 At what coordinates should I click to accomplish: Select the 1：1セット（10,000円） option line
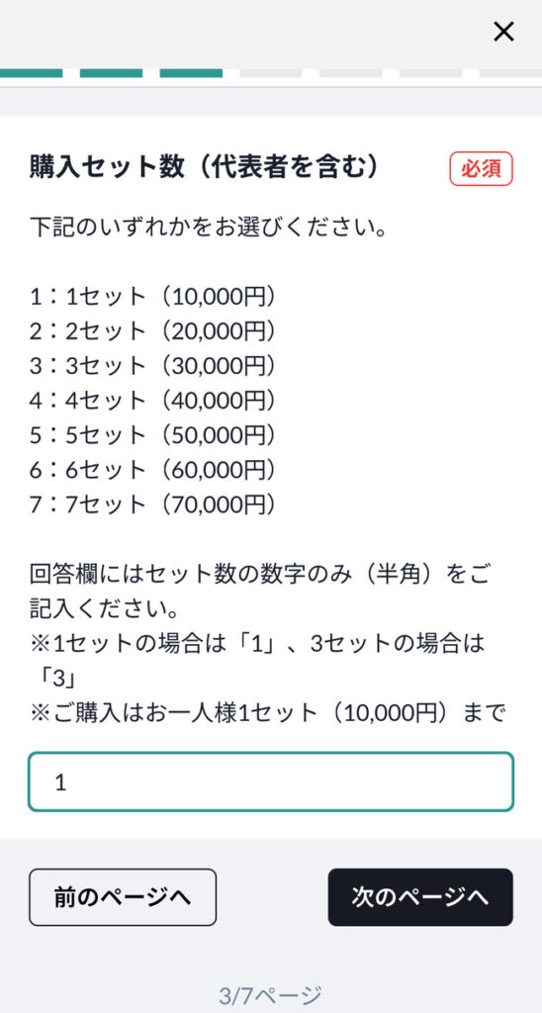coord(152,297)
